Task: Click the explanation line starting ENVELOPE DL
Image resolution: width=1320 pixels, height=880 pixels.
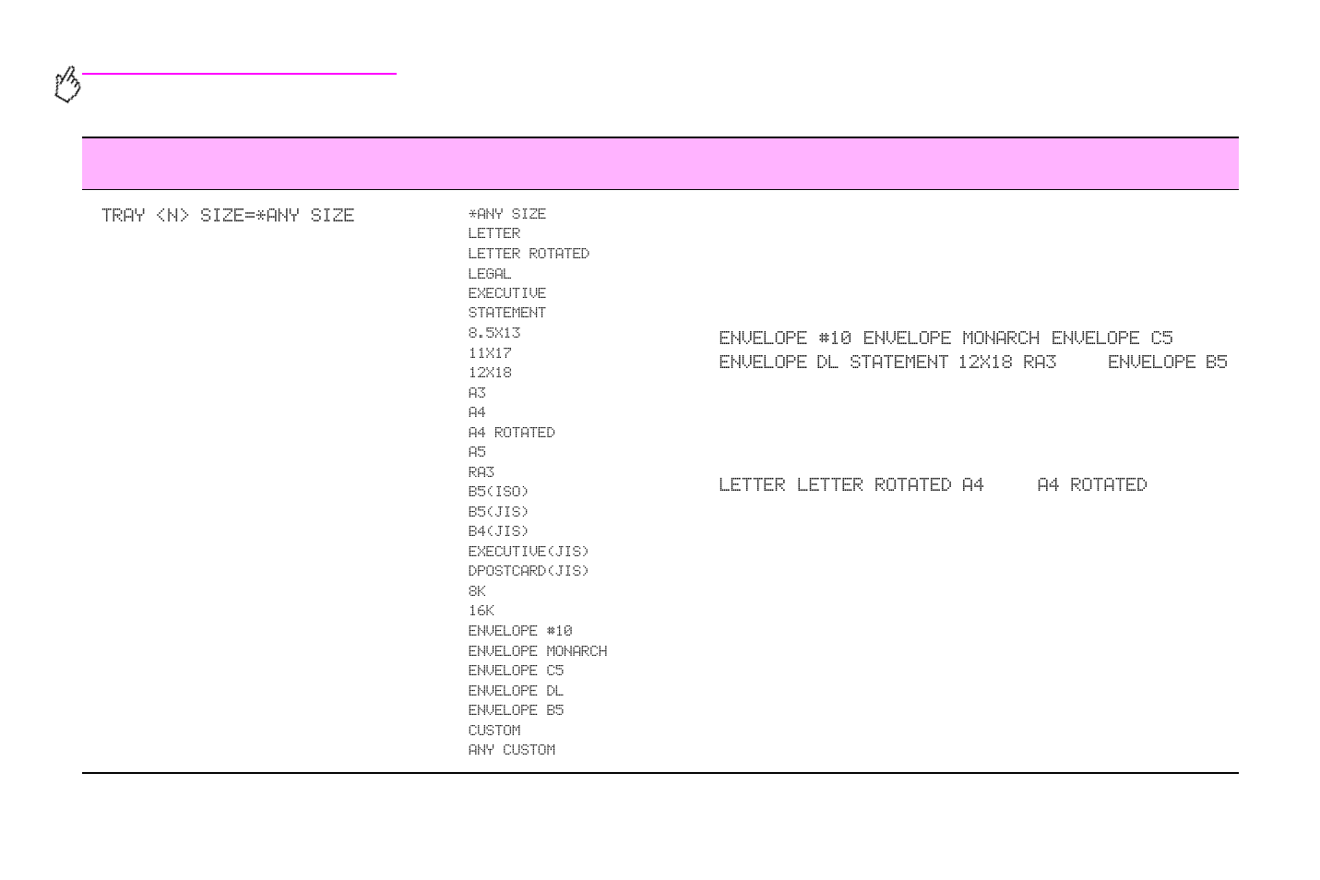Action: click(973, 362)
